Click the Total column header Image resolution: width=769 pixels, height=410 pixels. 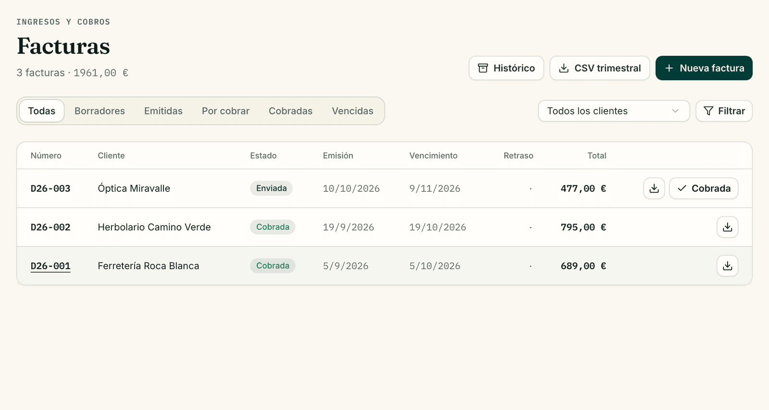coord(596,156)
